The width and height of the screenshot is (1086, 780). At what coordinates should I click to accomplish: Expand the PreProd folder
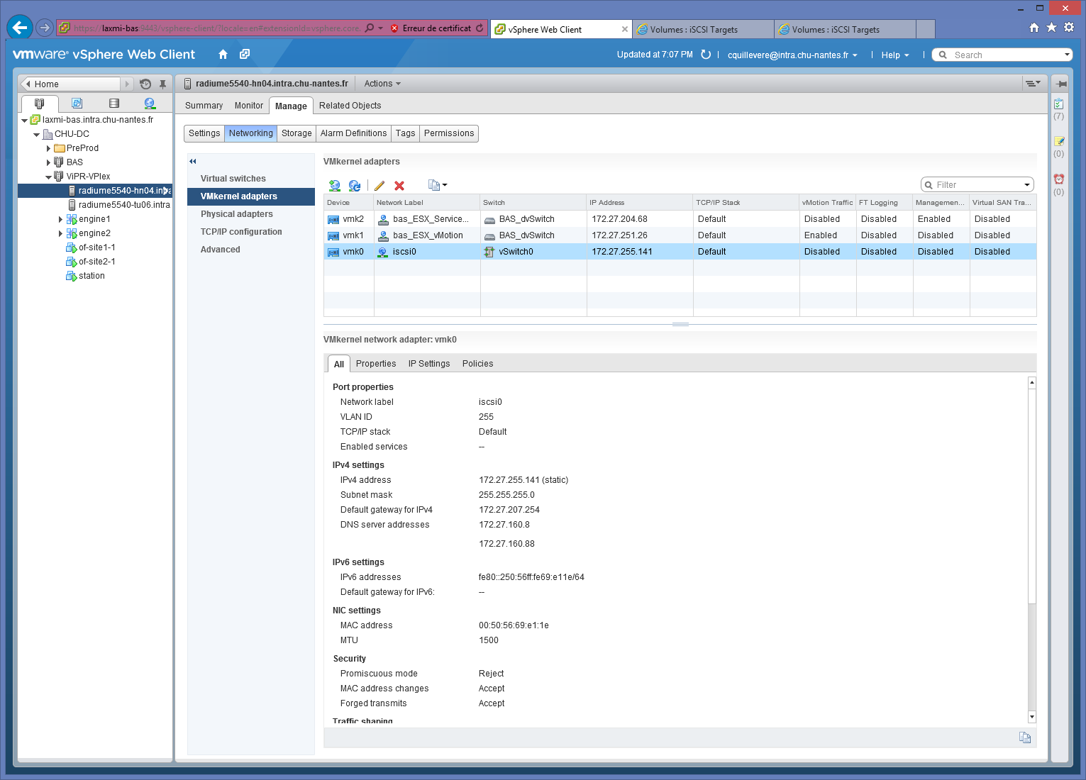click(x=48, y=148)
